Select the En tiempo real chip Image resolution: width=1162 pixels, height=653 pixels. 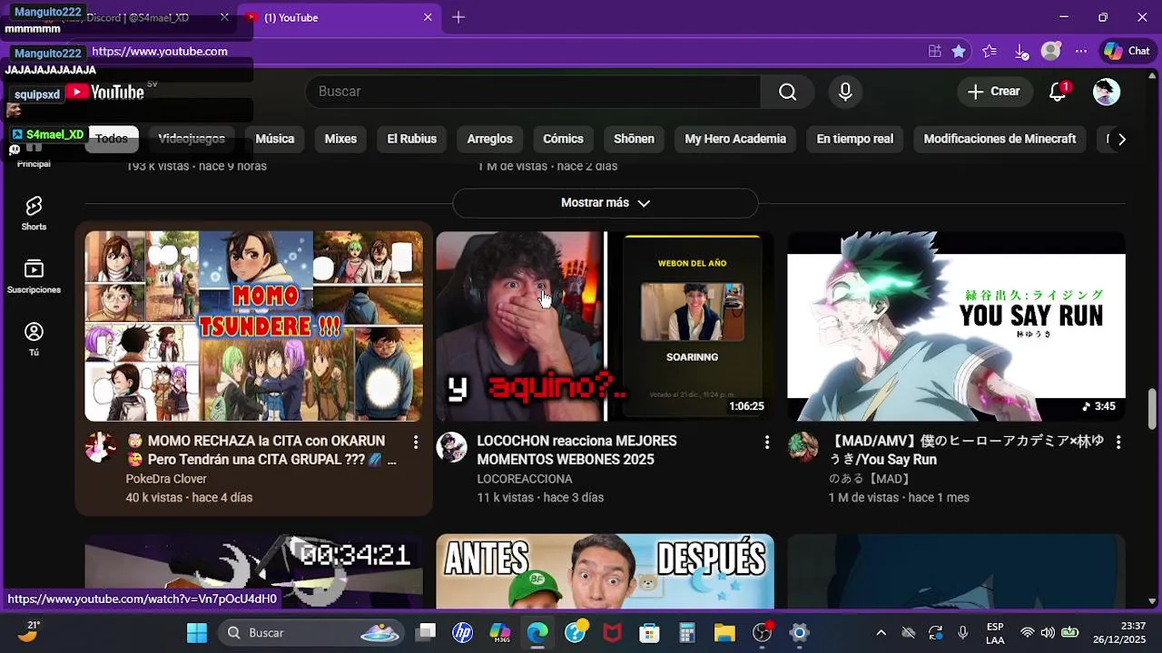[x=855, y=139]
